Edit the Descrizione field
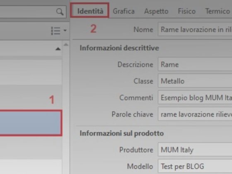The image size is (232, 174). click(x=195, y=65)
